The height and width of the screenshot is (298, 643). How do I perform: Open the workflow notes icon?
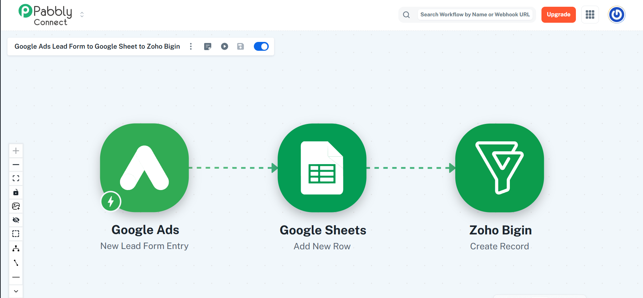coord(208,47)
